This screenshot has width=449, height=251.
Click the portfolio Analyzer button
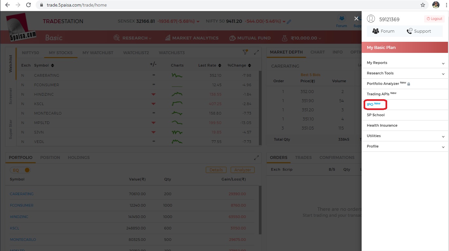(x=242, y=170)
